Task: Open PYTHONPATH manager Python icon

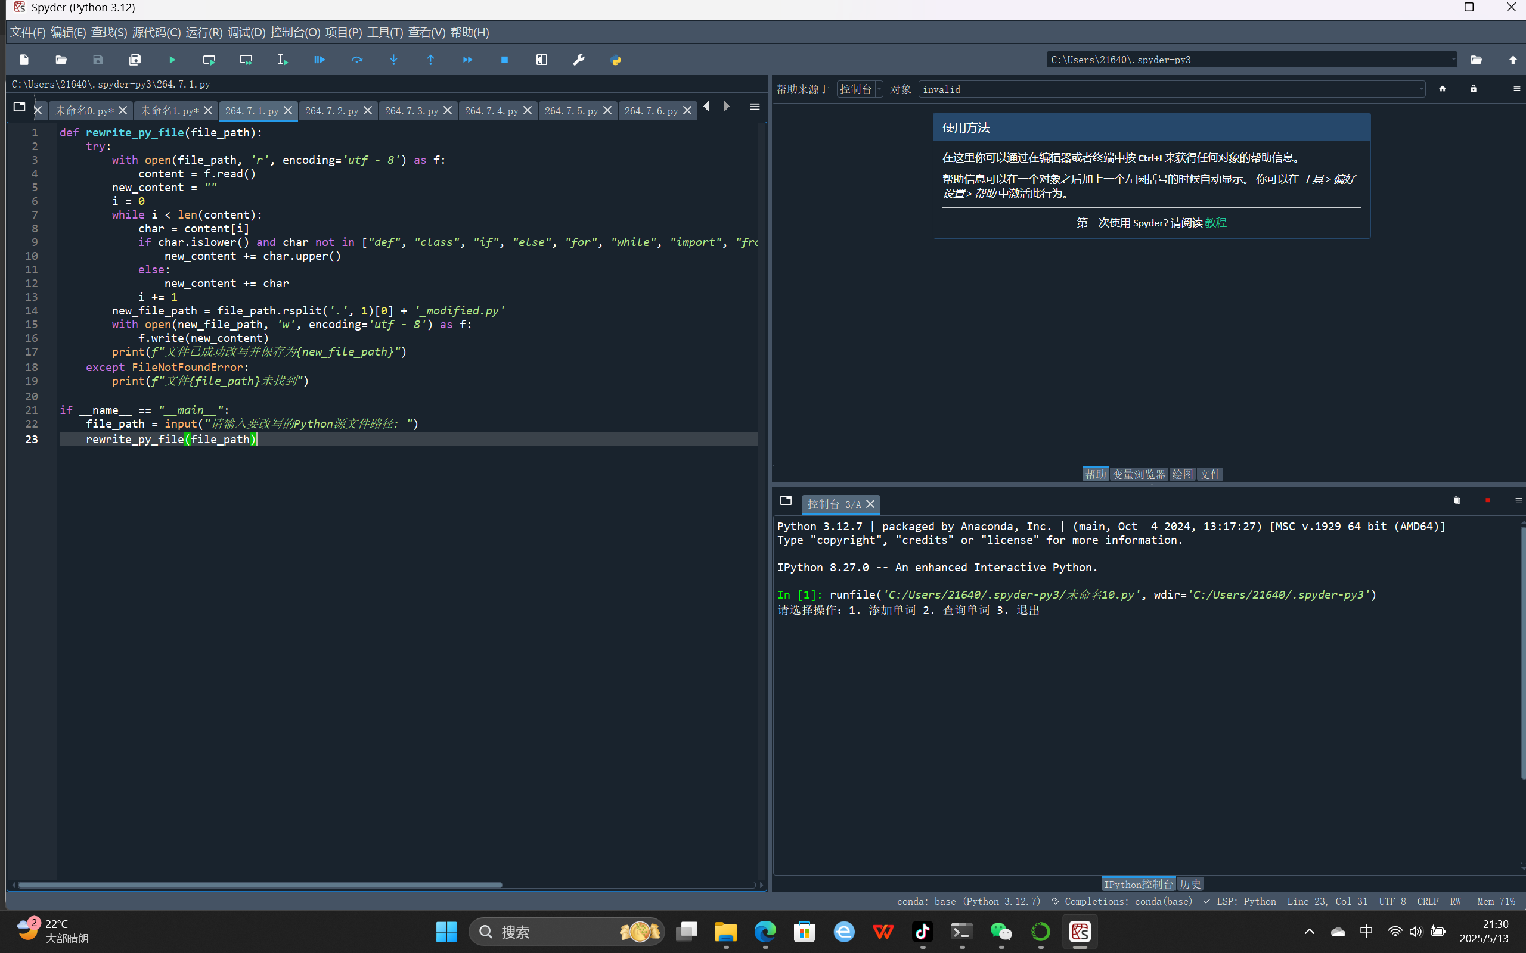Action: click(615, 60)
